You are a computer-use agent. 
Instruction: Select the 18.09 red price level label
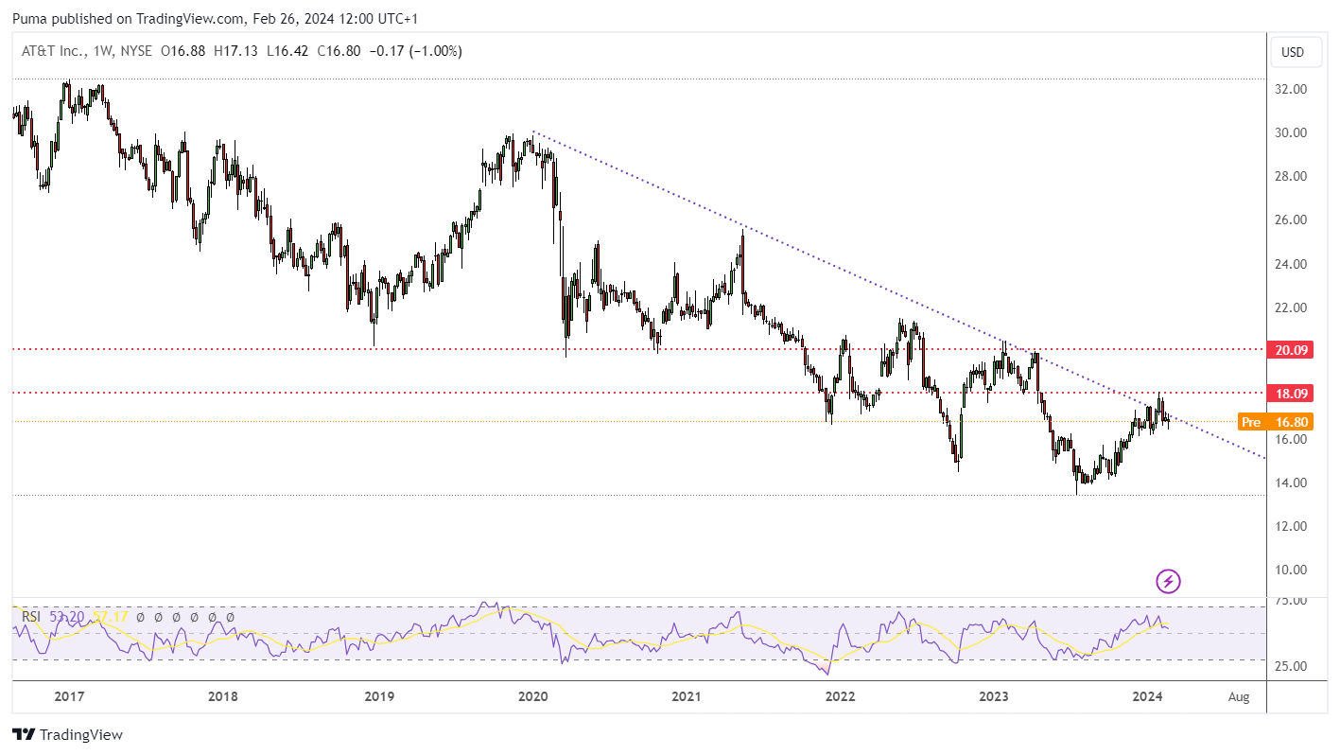pos(1292,394)
